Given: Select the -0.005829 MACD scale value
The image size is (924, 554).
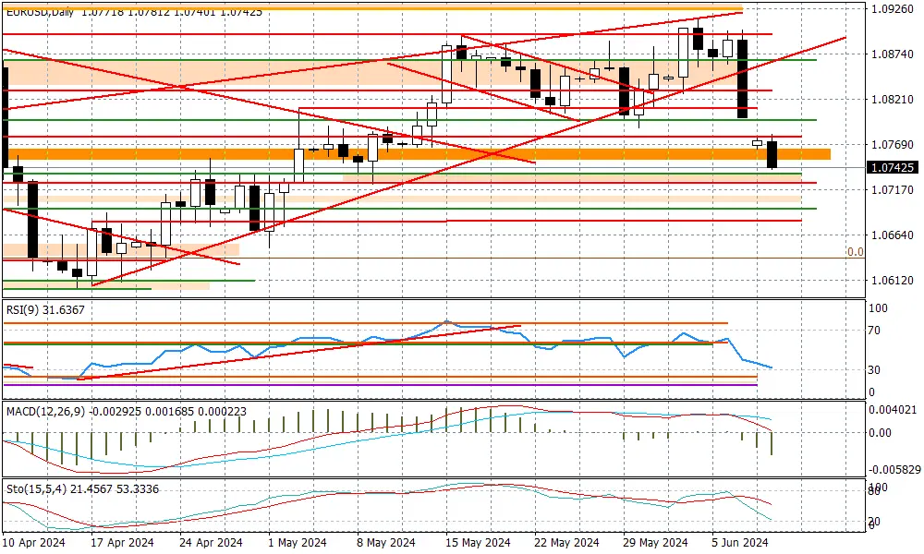Looking at the screenshot, I should tap(894, 469).
